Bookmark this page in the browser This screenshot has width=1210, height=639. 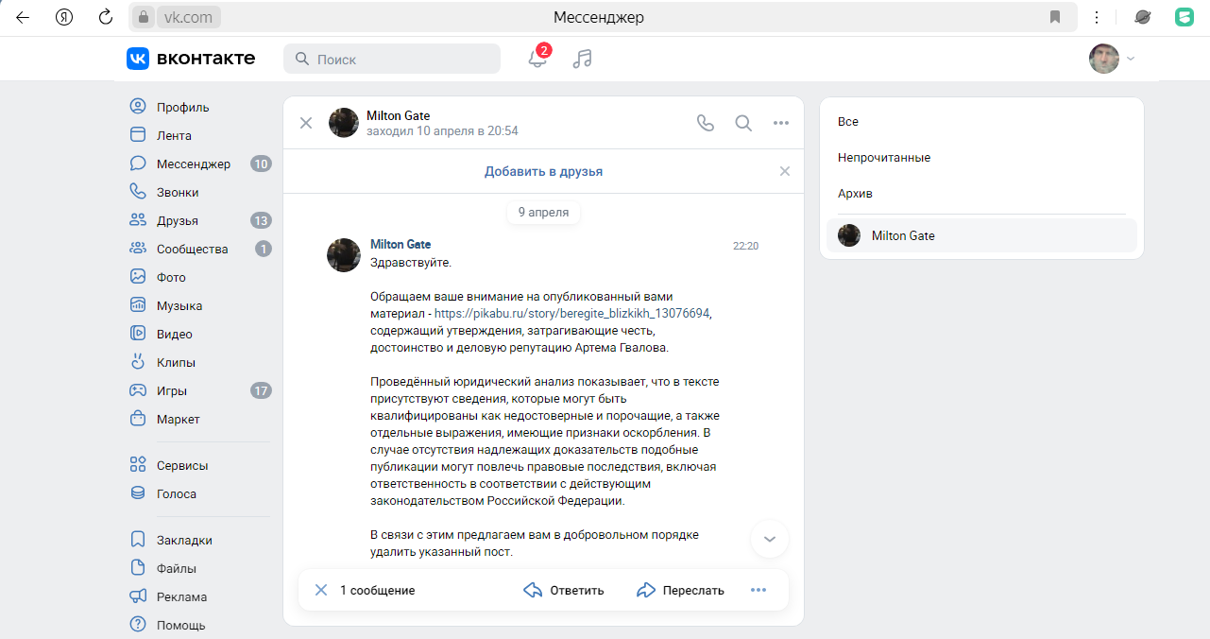coord(1055,17)
